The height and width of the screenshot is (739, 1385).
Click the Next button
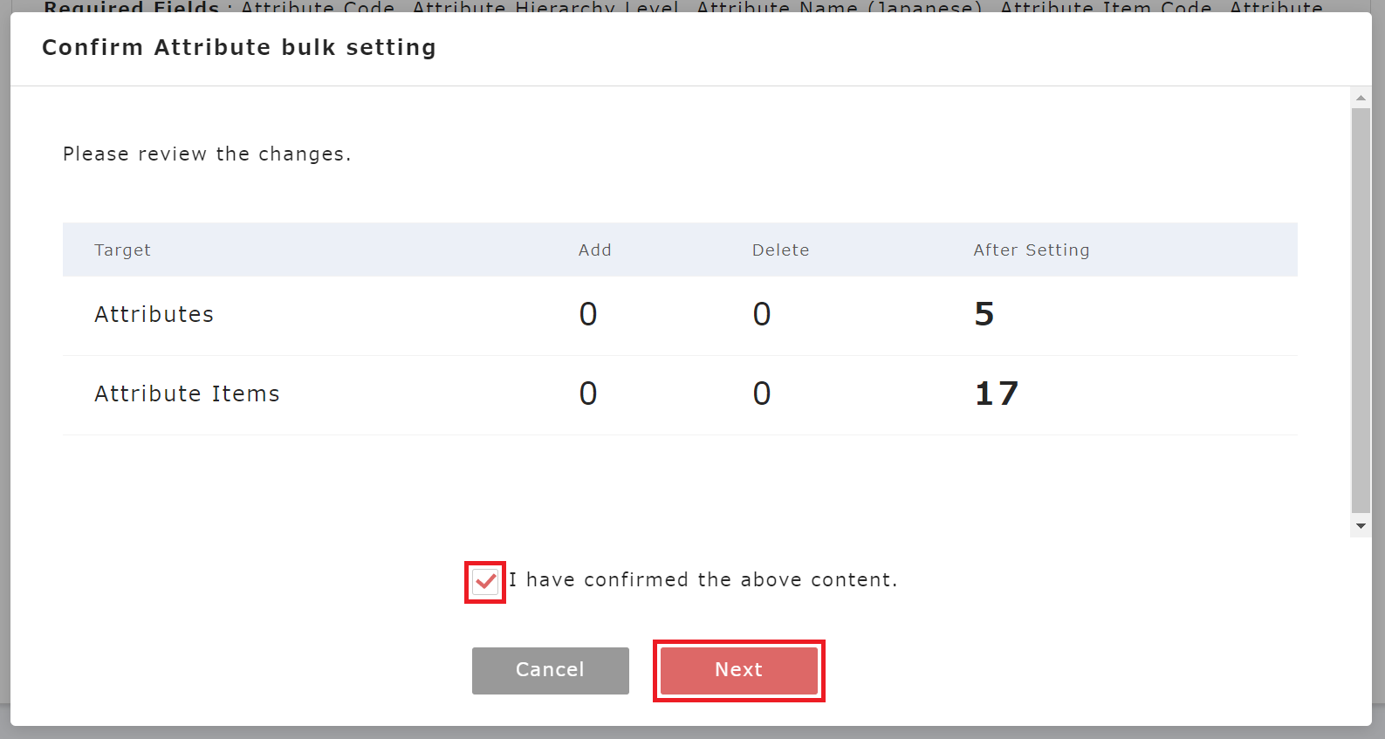click(738, 670)
